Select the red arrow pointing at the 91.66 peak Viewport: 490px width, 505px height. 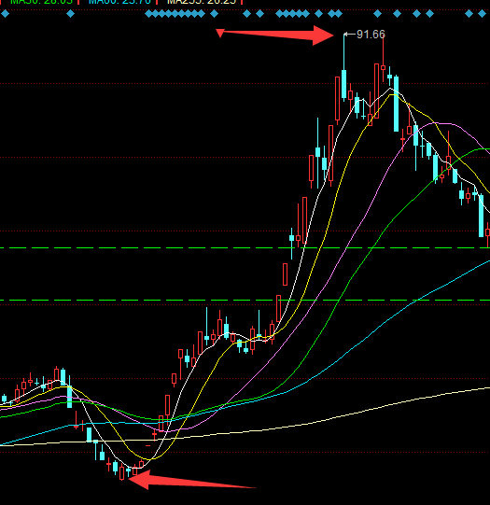pos(275,35)
